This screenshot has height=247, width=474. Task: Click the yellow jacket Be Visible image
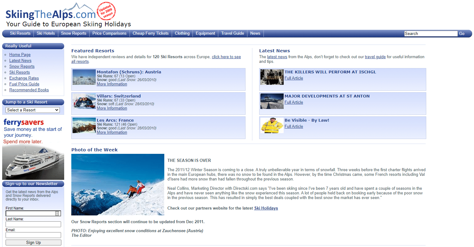(x=272, y=125)
